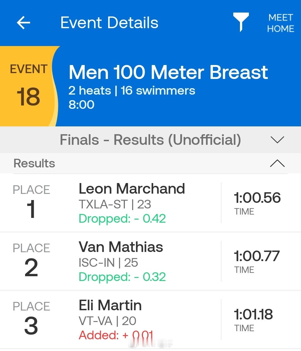Tap the 1:00.77 time for Mathias

[256, 256]
